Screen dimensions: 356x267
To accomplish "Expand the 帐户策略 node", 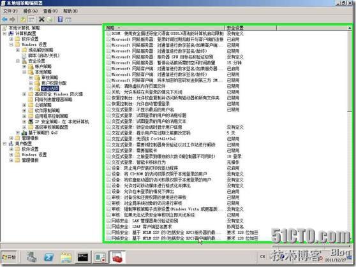I will (x=24, y=66).
